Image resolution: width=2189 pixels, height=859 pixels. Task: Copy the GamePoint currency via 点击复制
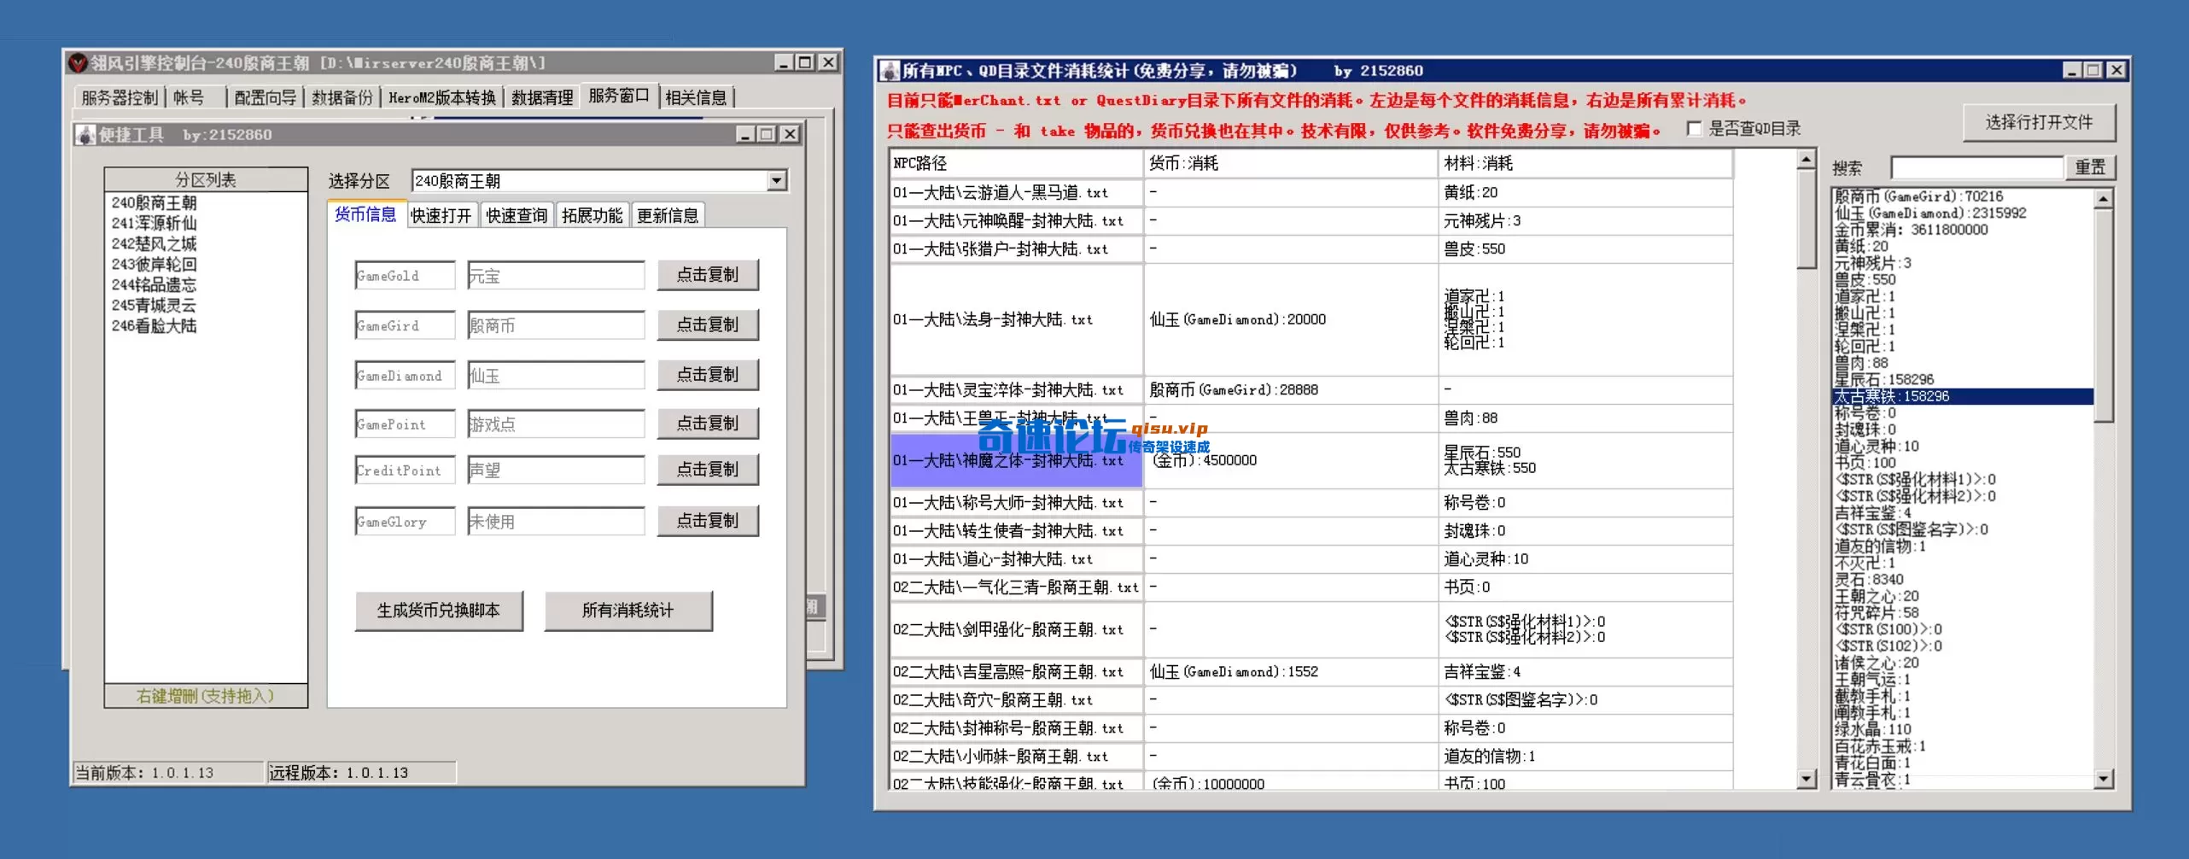[x=708, y=424]
